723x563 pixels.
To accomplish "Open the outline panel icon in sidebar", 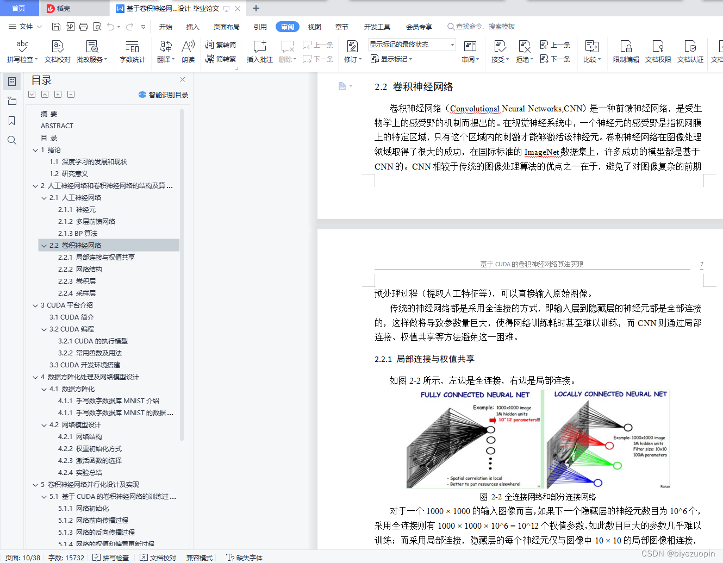I will [x=12, y=82].
